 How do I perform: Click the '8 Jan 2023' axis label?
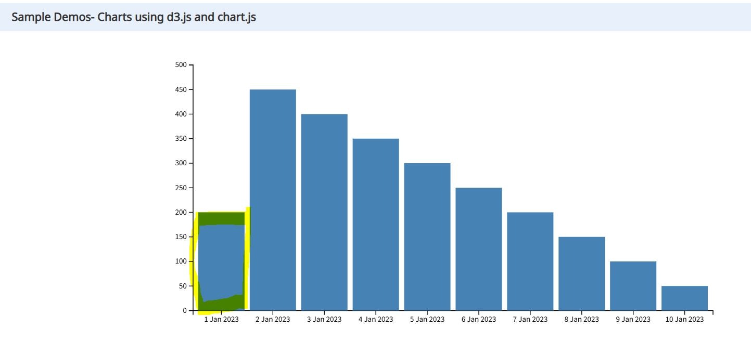(582, 319)
